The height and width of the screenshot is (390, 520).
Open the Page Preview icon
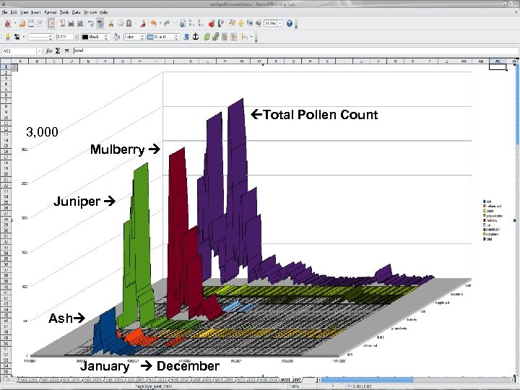pyautogui.click(x=80, y=24)
